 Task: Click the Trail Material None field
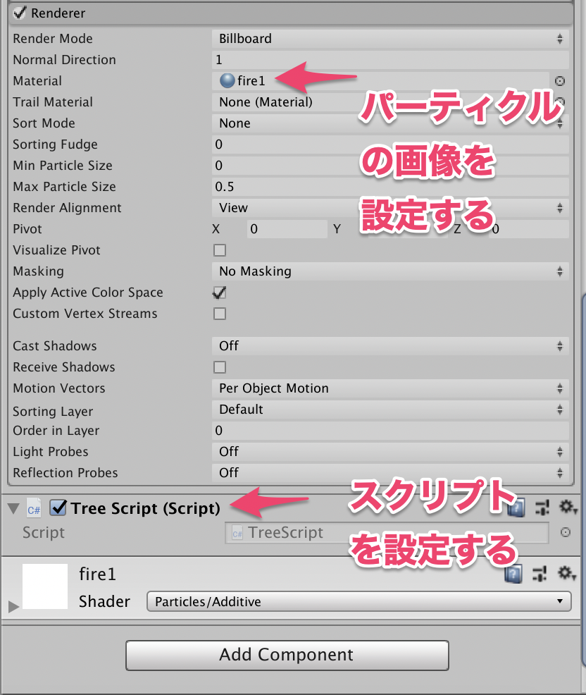(x=380, y=102)
